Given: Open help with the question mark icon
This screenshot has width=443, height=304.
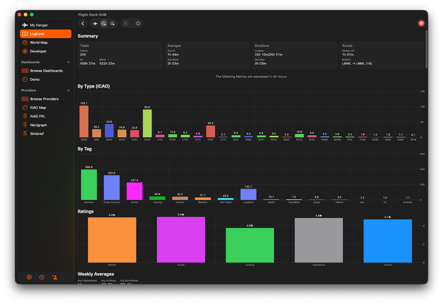Looking at the screenshot, I should (x=42, y=277).
